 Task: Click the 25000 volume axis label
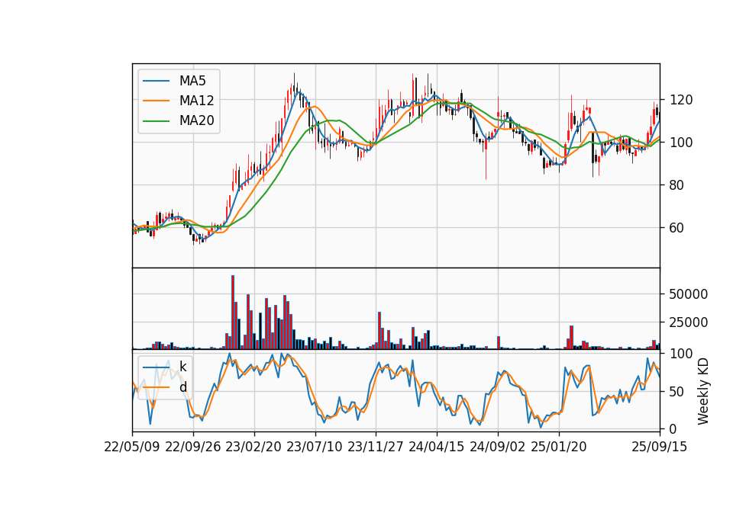[689, 322]
